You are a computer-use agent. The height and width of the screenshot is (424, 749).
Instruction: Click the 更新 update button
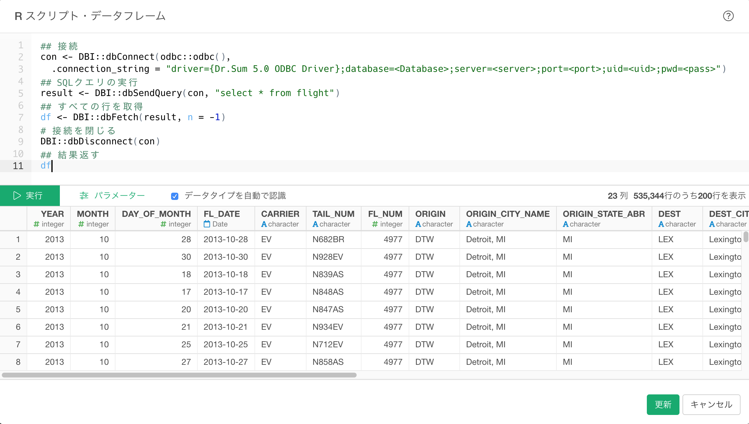[x=663, y=404]
